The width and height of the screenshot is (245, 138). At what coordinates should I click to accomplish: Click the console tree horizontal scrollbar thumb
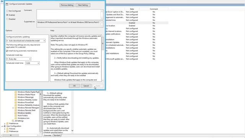[x=11, y=135]
